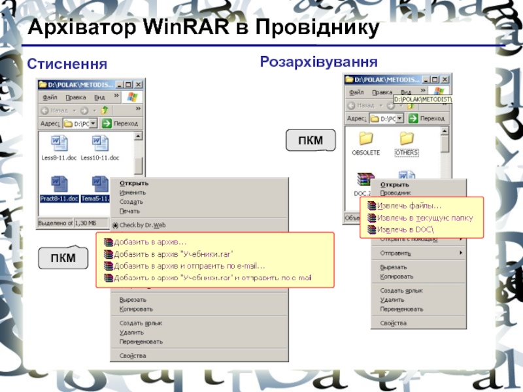Expand hidden menu chevron in right window menu bar
Image resolution: width=523 pixels, height=392 pixels.
pos(423,91)
